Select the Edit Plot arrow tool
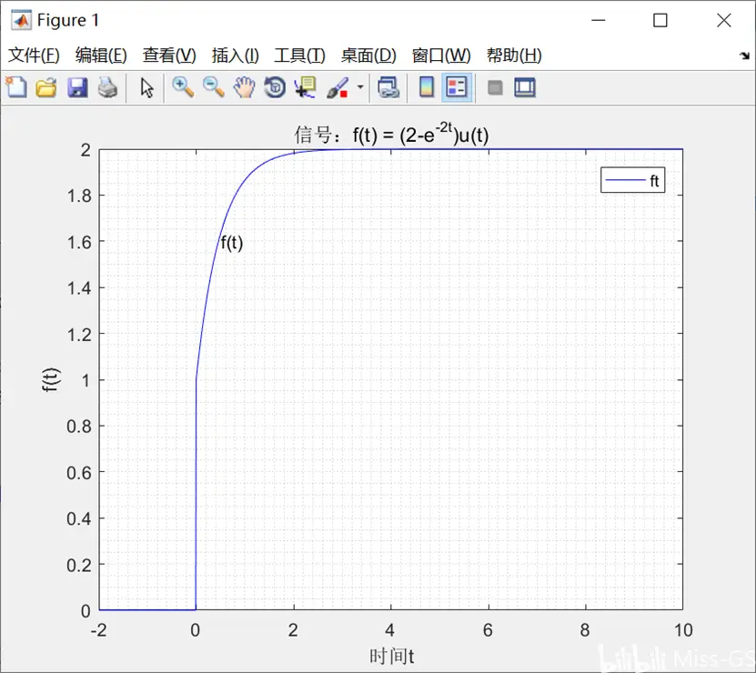Screen dimensions: 756x673 (147, 87)
